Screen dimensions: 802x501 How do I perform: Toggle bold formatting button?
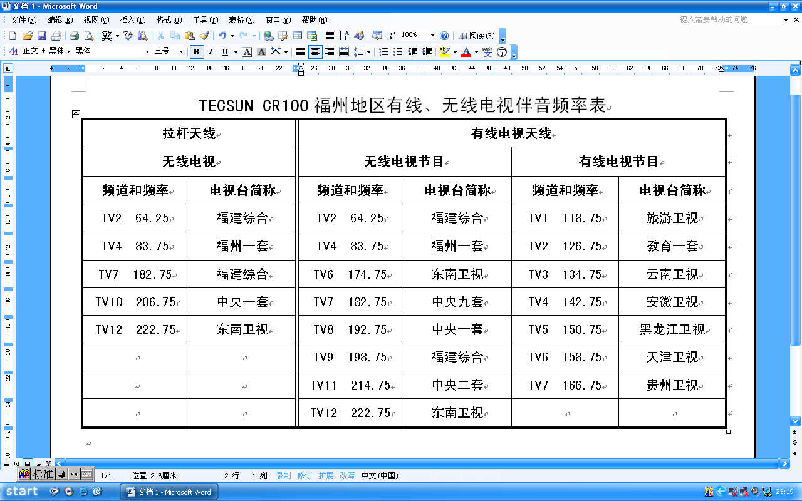click(x=196, y=52)
